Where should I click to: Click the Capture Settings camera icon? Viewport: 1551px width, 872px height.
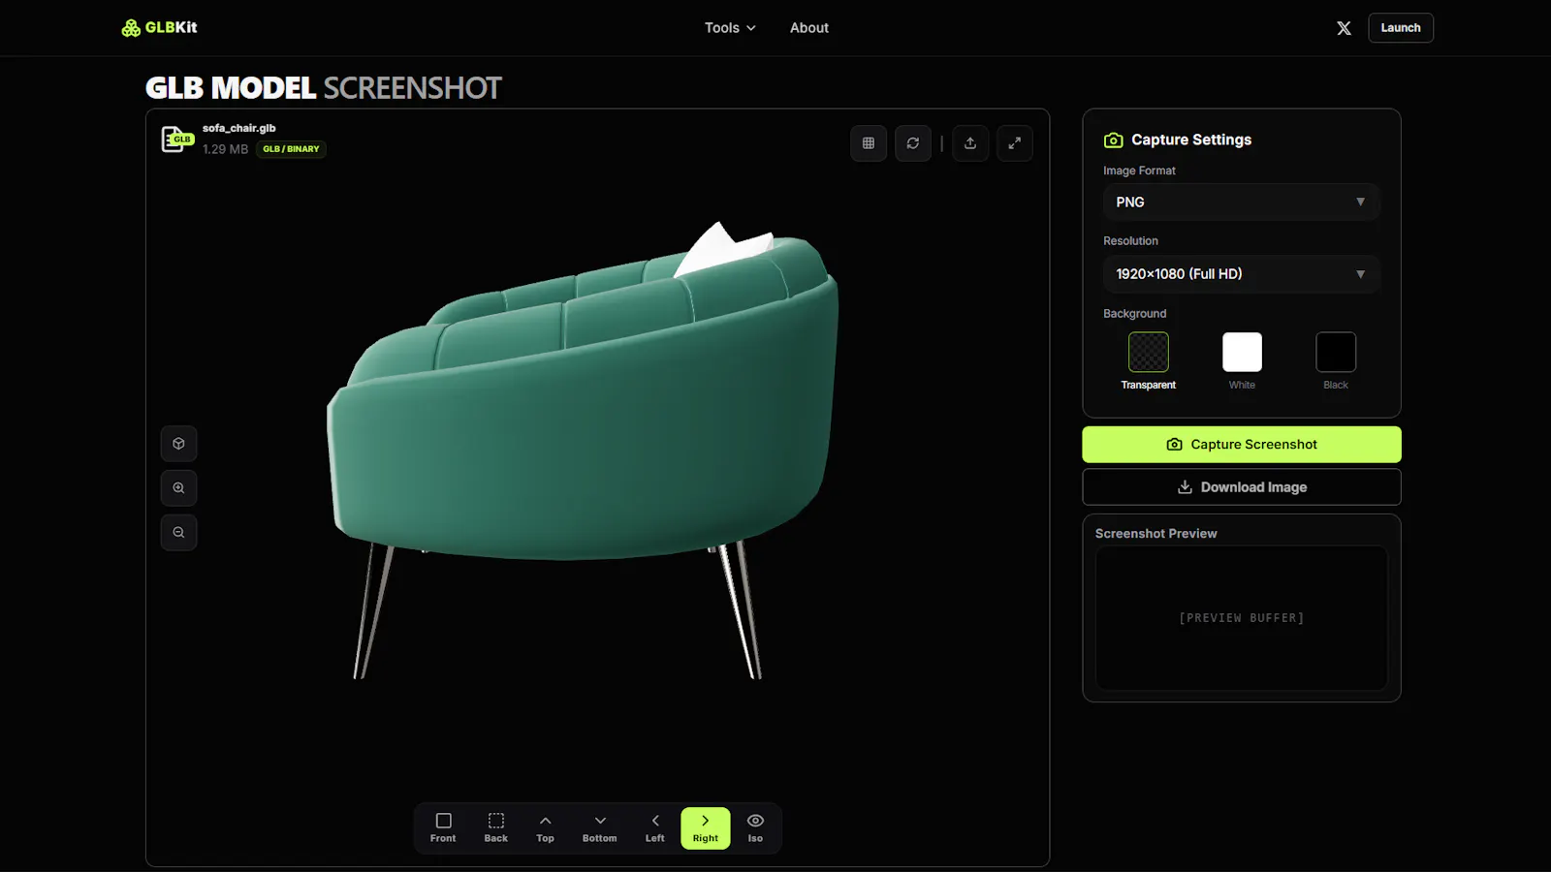point(1114,140)
